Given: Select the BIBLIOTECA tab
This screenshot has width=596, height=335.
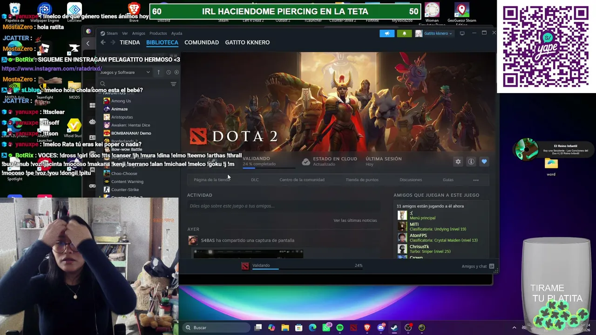Looking at the screenshot, I should (162, 42).
